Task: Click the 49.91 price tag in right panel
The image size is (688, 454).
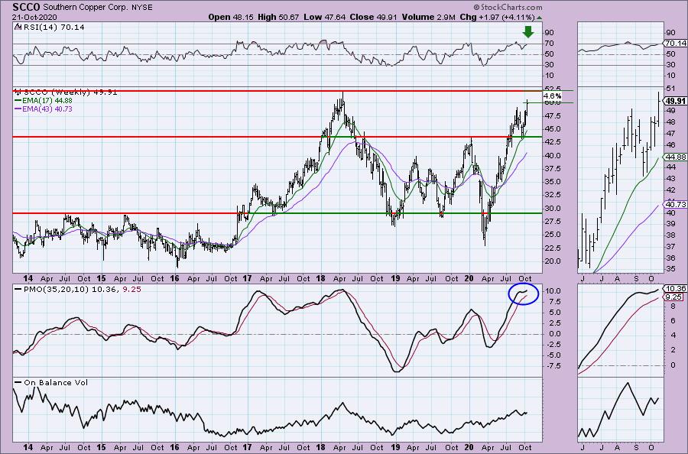Action: point(676,102)
